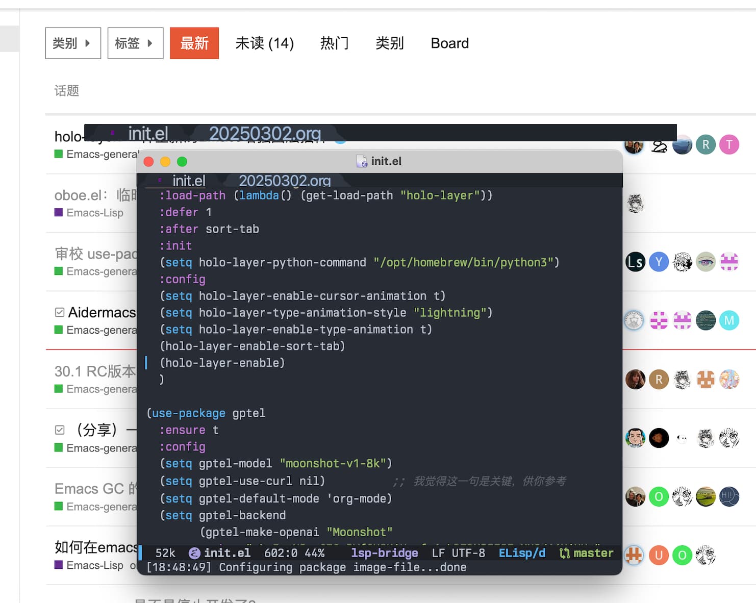Open first portrait avatar in 30.1 RC row

point(636,380)
